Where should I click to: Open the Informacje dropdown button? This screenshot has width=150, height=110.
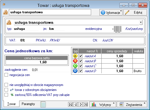click(x=111, y=12)
